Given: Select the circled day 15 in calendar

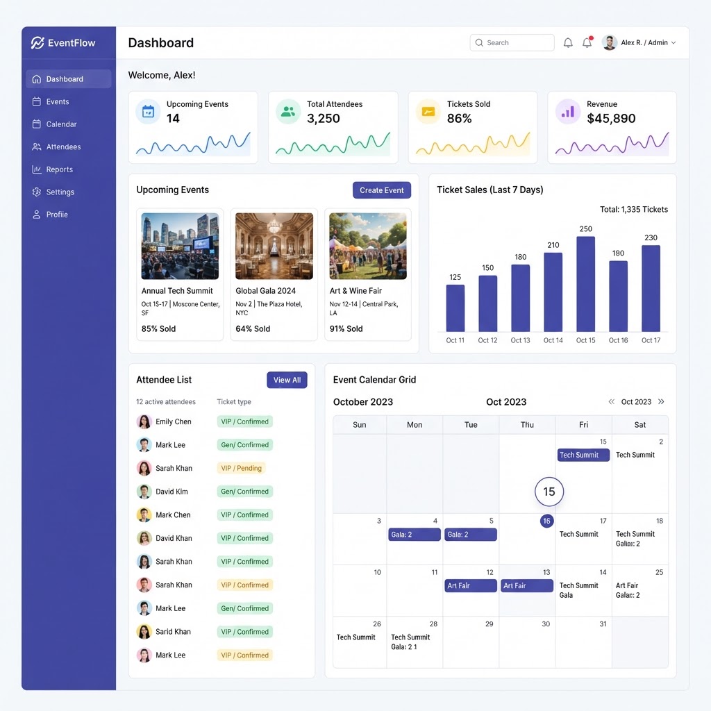Looking at the screenshot, I should coord(549,492).
